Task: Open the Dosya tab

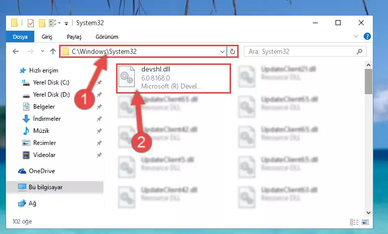Action: click(20, 37)
